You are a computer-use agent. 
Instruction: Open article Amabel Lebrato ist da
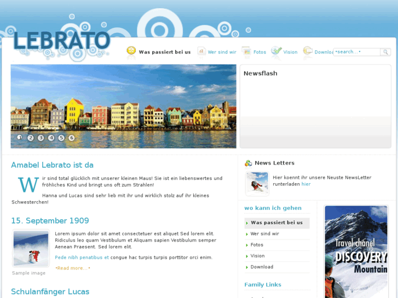pyautogui.click(x=52, y=165)
